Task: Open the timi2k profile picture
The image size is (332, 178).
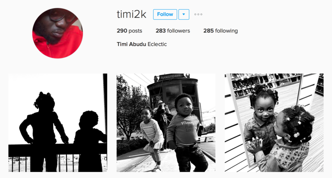Action: [57, 33]
